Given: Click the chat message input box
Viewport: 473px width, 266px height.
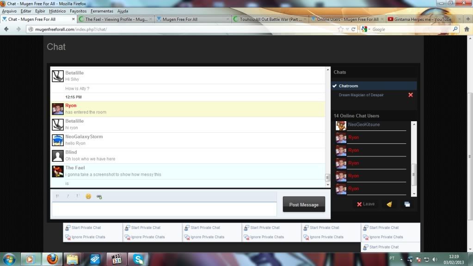Looking at the screenshot, I should [x=164, y=209].
